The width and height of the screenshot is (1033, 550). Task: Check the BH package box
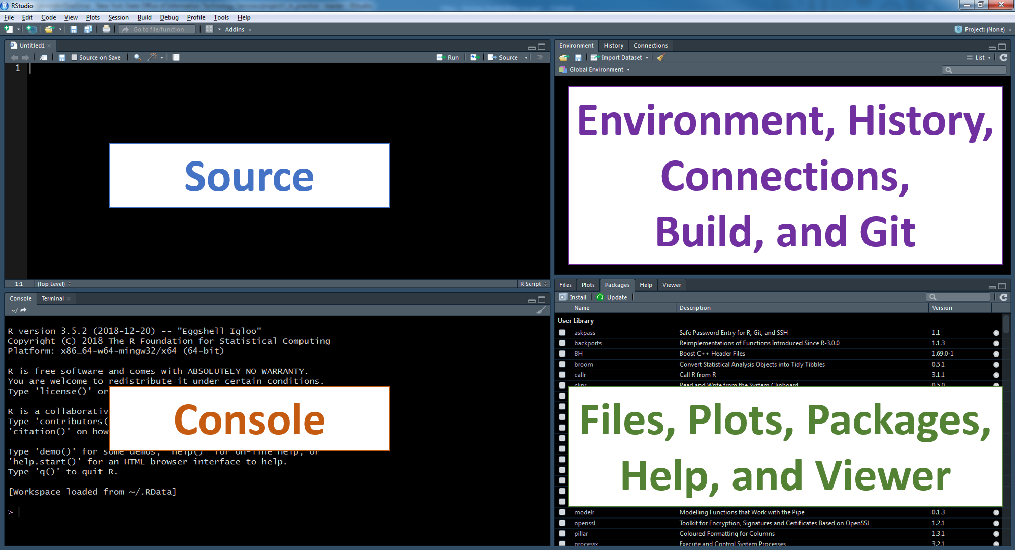(x=562, y=354)
